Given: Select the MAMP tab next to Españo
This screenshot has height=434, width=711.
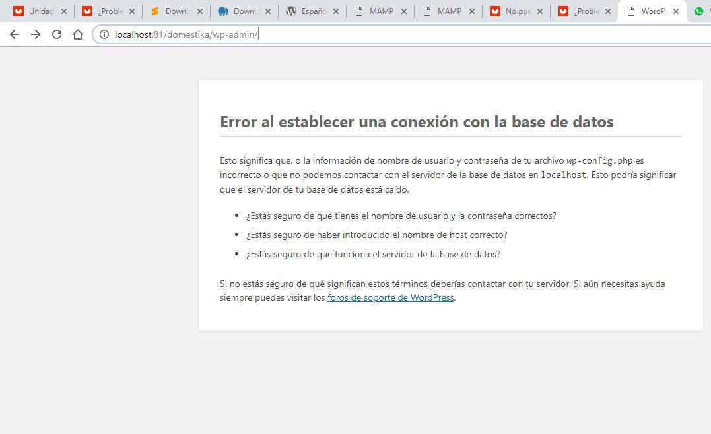Looking at the screenshot, I should 381,11.
